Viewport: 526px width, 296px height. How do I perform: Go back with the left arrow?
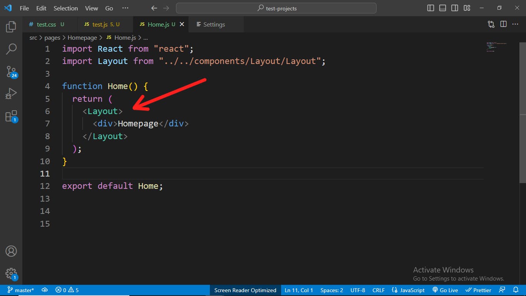click(x=154, y=8)
